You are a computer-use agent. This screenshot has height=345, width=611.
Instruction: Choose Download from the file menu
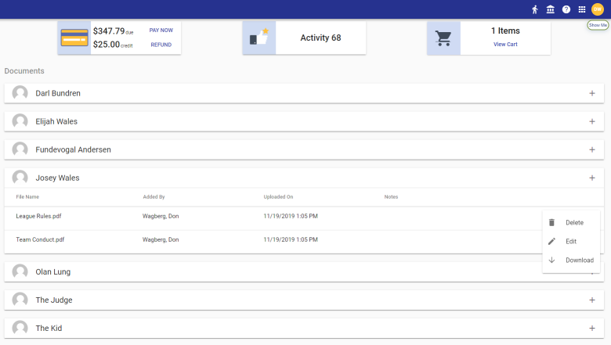pos(579,261)
